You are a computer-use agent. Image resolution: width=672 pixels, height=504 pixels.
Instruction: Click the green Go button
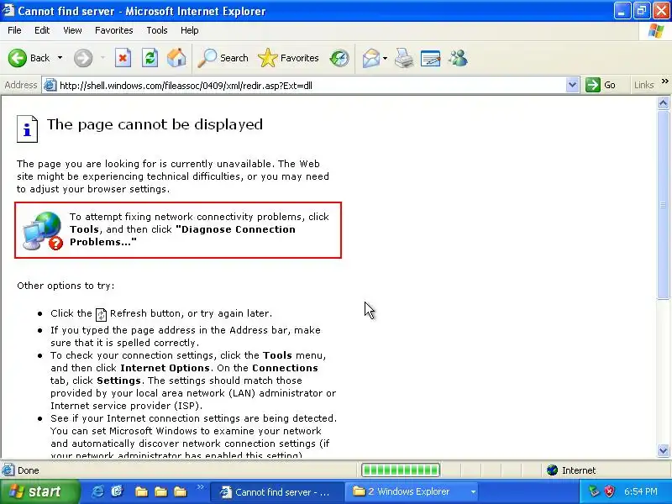point(601,85)
